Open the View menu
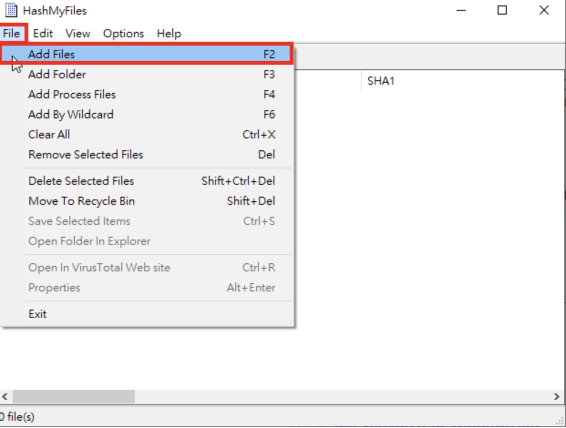Viewport: 566px width, 428px height. [x=77, y=34]
